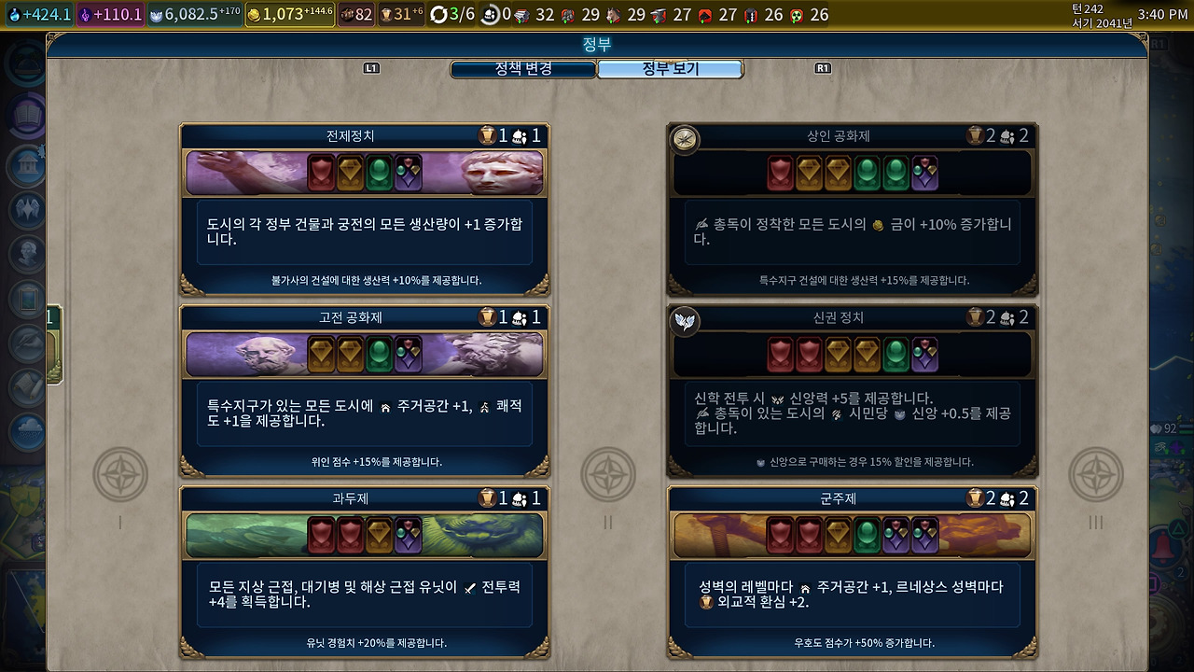Image resolution: width=1194 pixels, height=672 pixels.
Task: Click the diplomatic favor 31 indicator
Action: tap(401, 15)
